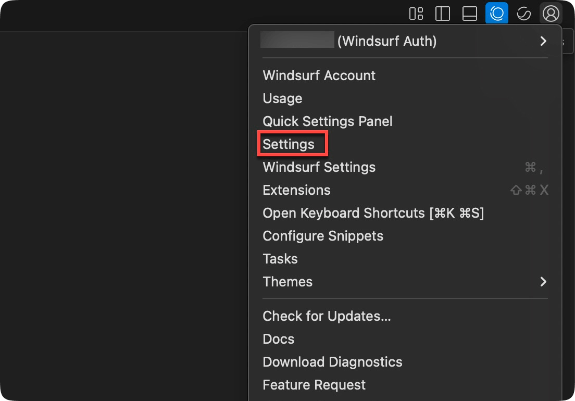Open the Usage menu item

click(x=282, y=98)
